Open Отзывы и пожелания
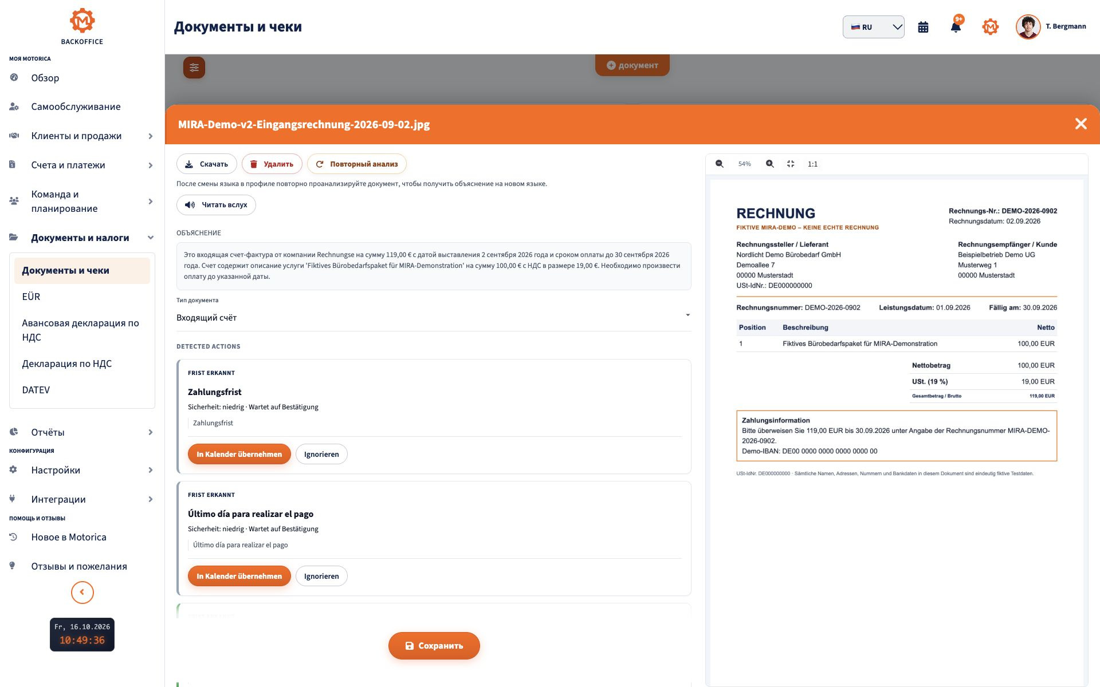 coord(82,566)
